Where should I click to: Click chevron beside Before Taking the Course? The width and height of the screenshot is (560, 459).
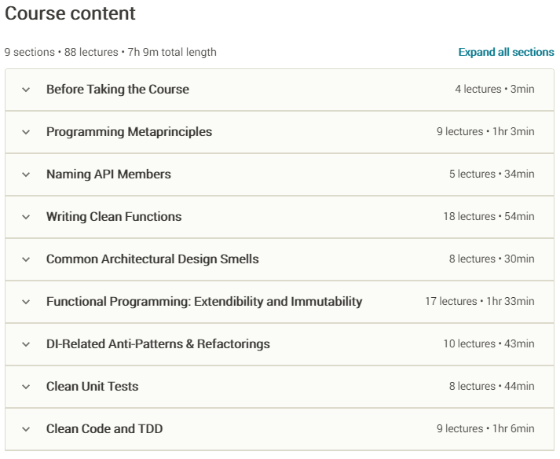(x=26, y=90)
